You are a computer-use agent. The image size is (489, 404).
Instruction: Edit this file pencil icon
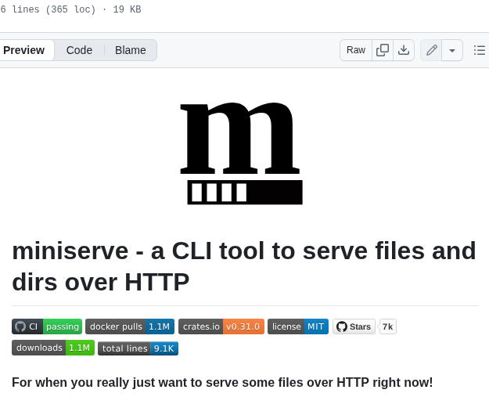(431, 50)
